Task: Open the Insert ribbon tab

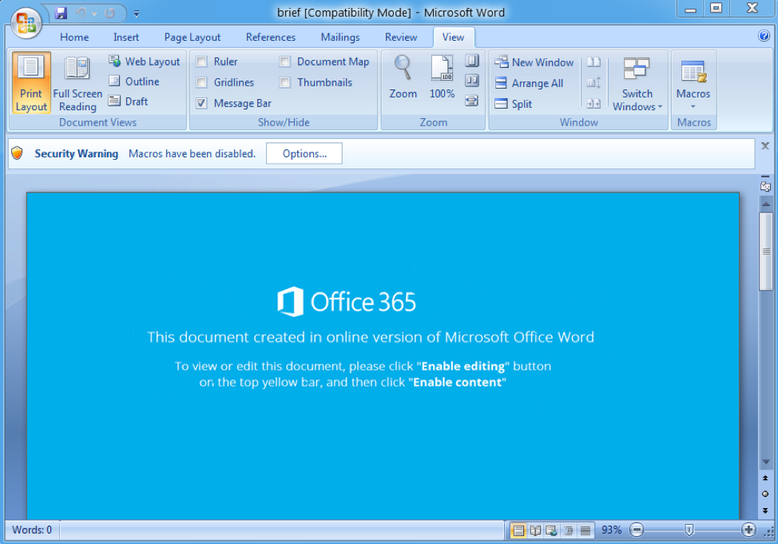Action: [126, 38]
